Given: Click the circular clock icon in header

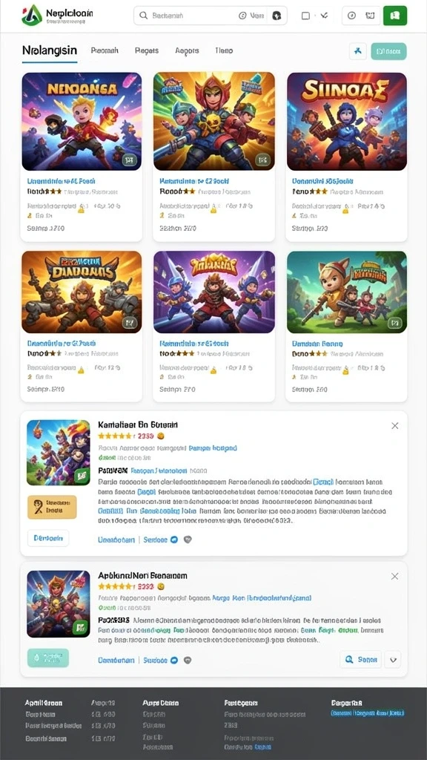Looking at the screenshot, I should click(352, 16).
